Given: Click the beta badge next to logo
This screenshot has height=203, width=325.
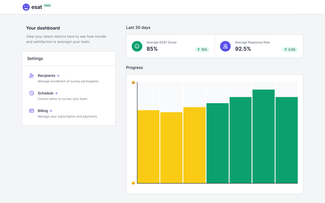Looking at the screenshot, I should [47, 5].
